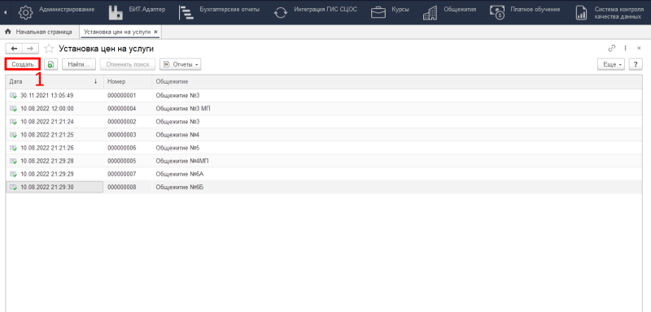Click the Создать button
The height and width of the screenshot is (312, 651).
pos(23,65)
